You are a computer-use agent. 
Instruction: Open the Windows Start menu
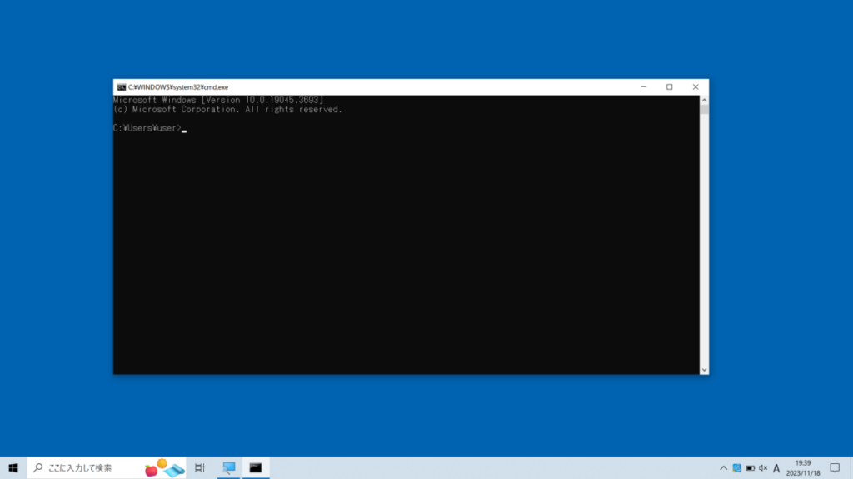point(13,467)
